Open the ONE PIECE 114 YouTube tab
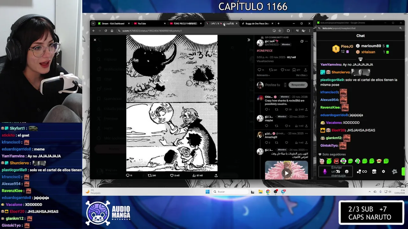The image size is (408, 229). (186, 24)
